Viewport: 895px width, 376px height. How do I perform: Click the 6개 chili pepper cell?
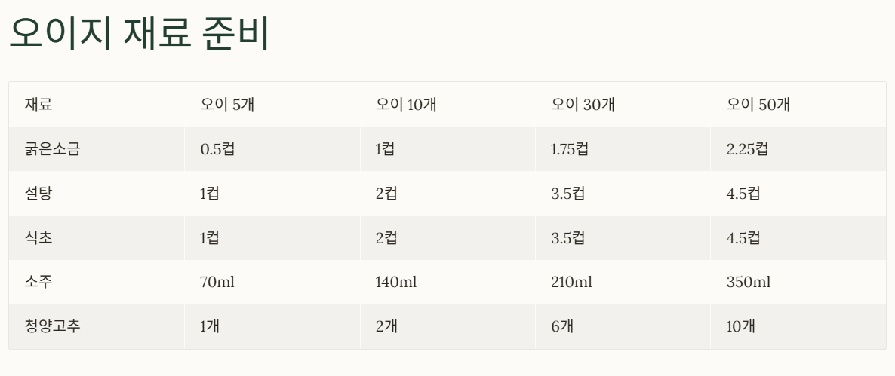623,327
